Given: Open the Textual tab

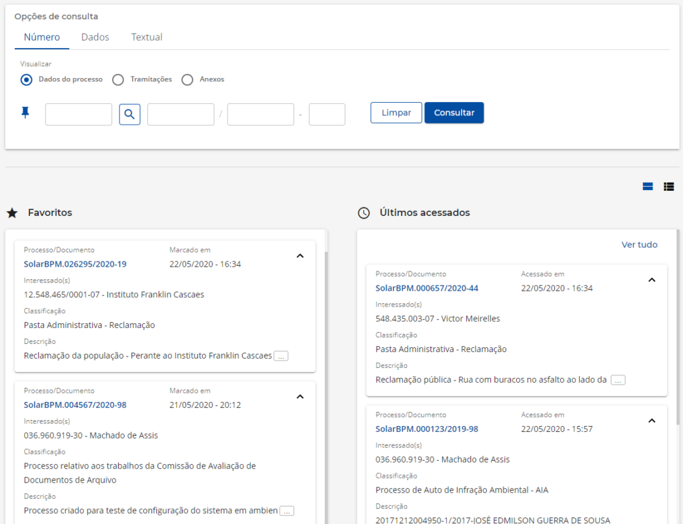Looking at the screenshot, I should coord(147,37).
